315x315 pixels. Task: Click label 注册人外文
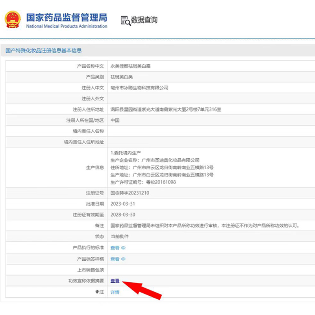(x=93, y=99)
